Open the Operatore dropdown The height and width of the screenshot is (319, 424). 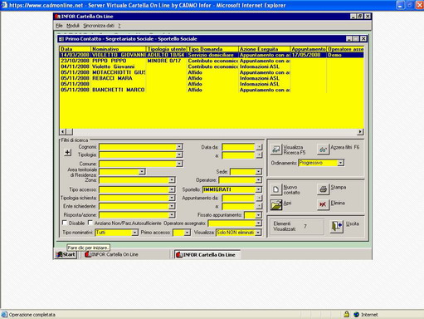[x=258, y=180]
